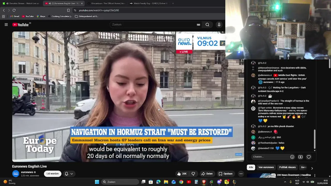Open clock and date 8:02 flyout

point(322,182)
